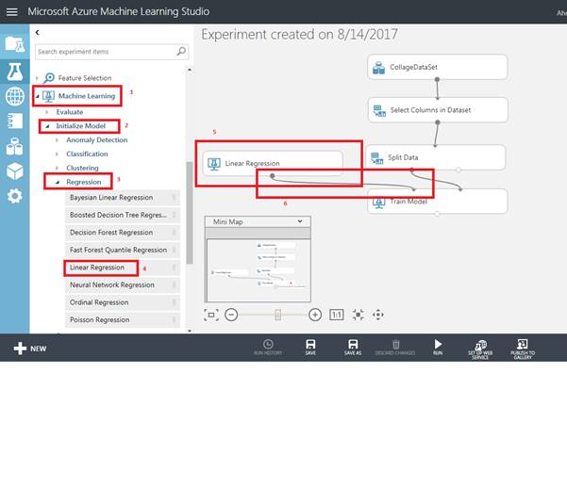Click the zoom out minus button
Viewport: 567px width, 487px height.
pos(231,315)
